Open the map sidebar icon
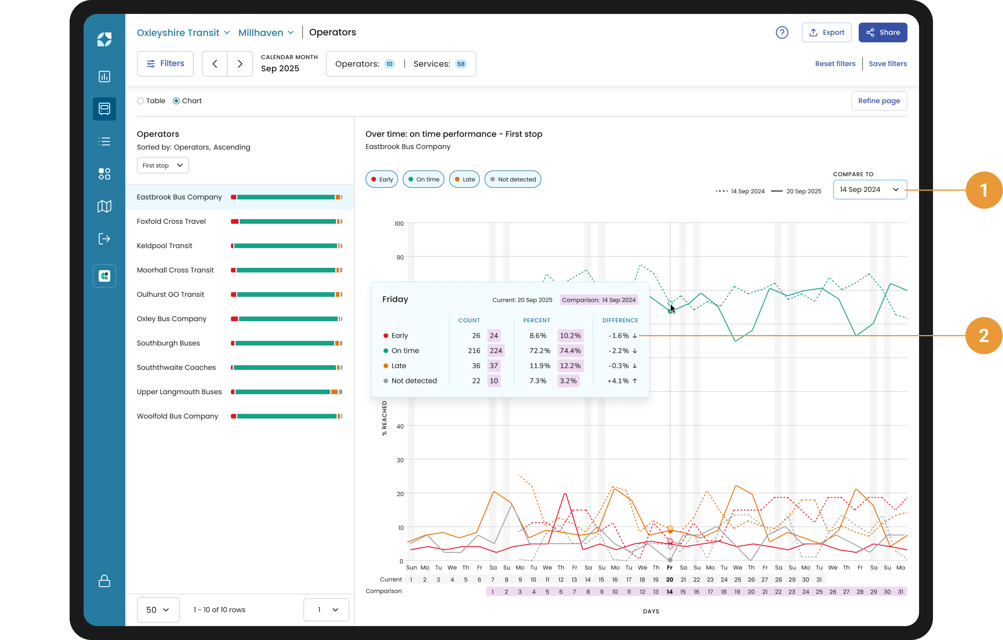Screen dimensions: 1003x640 coord(104,206)
